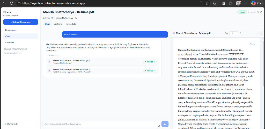Viewport: 265px width, 129px height.
Task: Open Copilot Chat in the browser
Action: pos(257,3)
